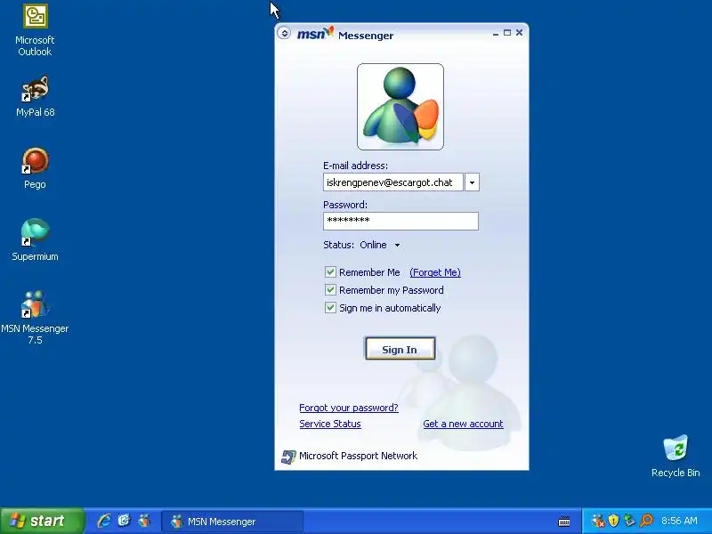
Task: Uncheck Remember my Password checkbox
Action: [330, 290]
